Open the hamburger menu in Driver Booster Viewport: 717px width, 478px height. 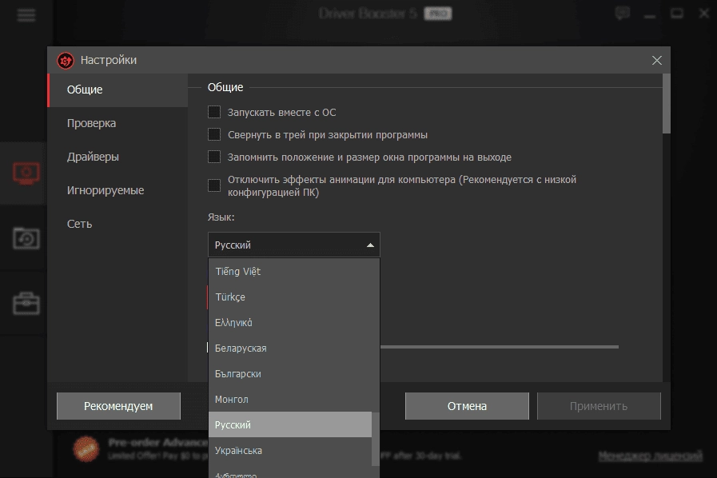pos(26,15)
